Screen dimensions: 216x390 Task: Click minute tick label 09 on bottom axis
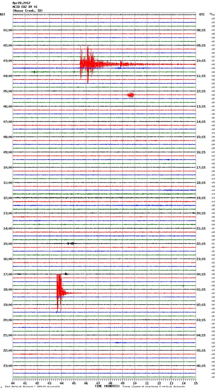point(122,383)
